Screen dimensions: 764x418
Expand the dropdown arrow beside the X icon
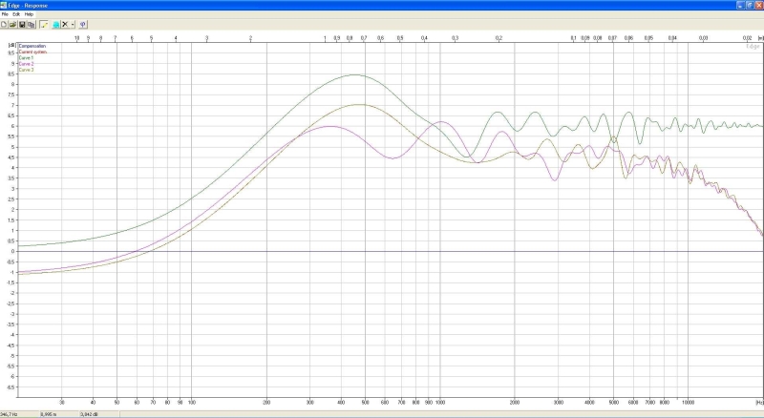[x=73, y=24]
